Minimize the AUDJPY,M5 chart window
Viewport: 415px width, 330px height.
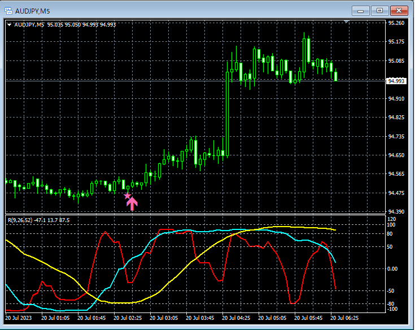[360, 11]
